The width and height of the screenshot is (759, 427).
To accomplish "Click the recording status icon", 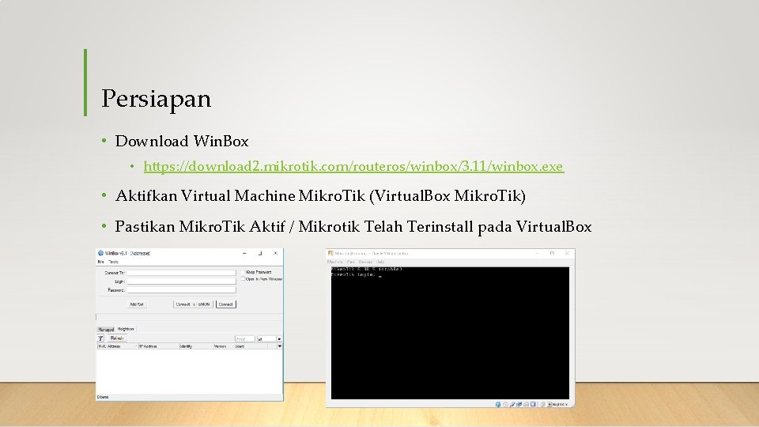I will pyautogui.click(x=542, y=404).
